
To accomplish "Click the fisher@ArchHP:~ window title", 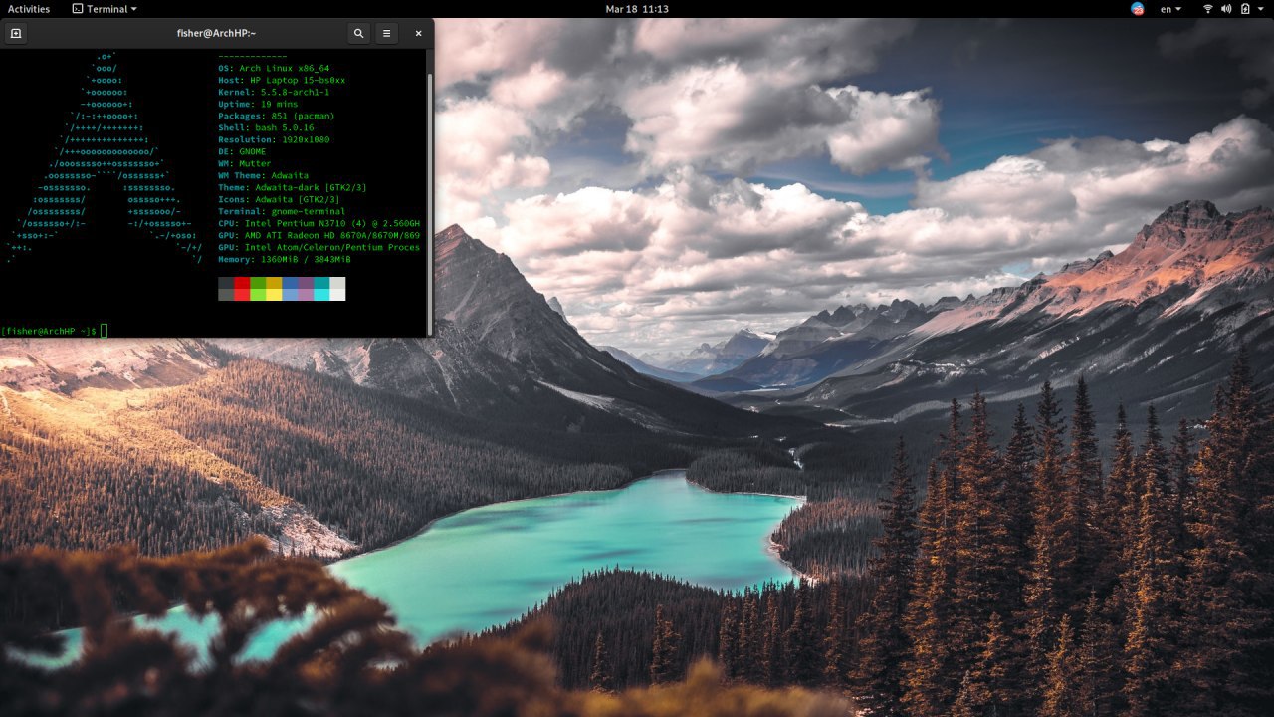I will pyautogui.click(x=216, y=33).
